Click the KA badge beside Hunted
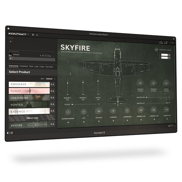 pyautogui.click(x=52, y=104)
